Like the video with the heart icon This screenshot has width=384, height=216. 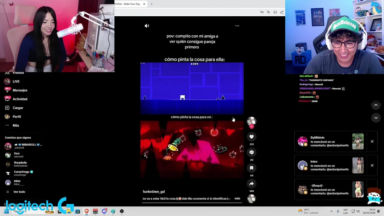(x=251, y=137)
